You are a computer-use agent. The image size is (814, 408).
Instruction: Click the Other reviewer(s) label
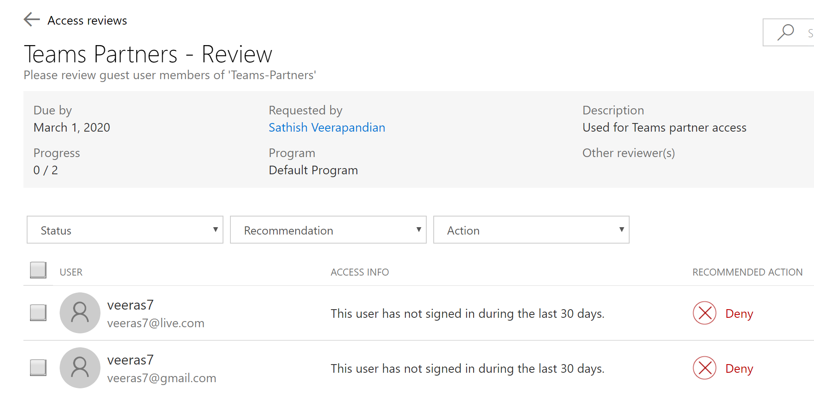click(x=629, y=153)
